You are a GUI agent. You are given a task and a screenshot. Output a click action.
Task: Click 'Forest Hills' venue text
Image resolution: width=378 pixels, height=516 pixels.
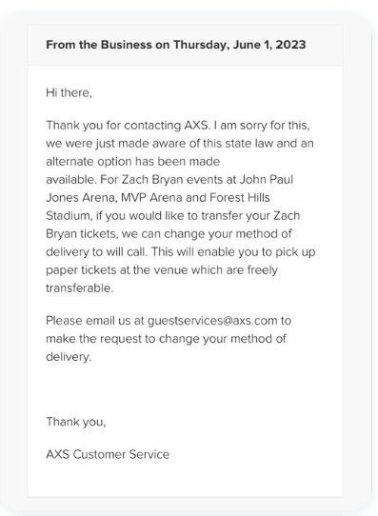240,198
